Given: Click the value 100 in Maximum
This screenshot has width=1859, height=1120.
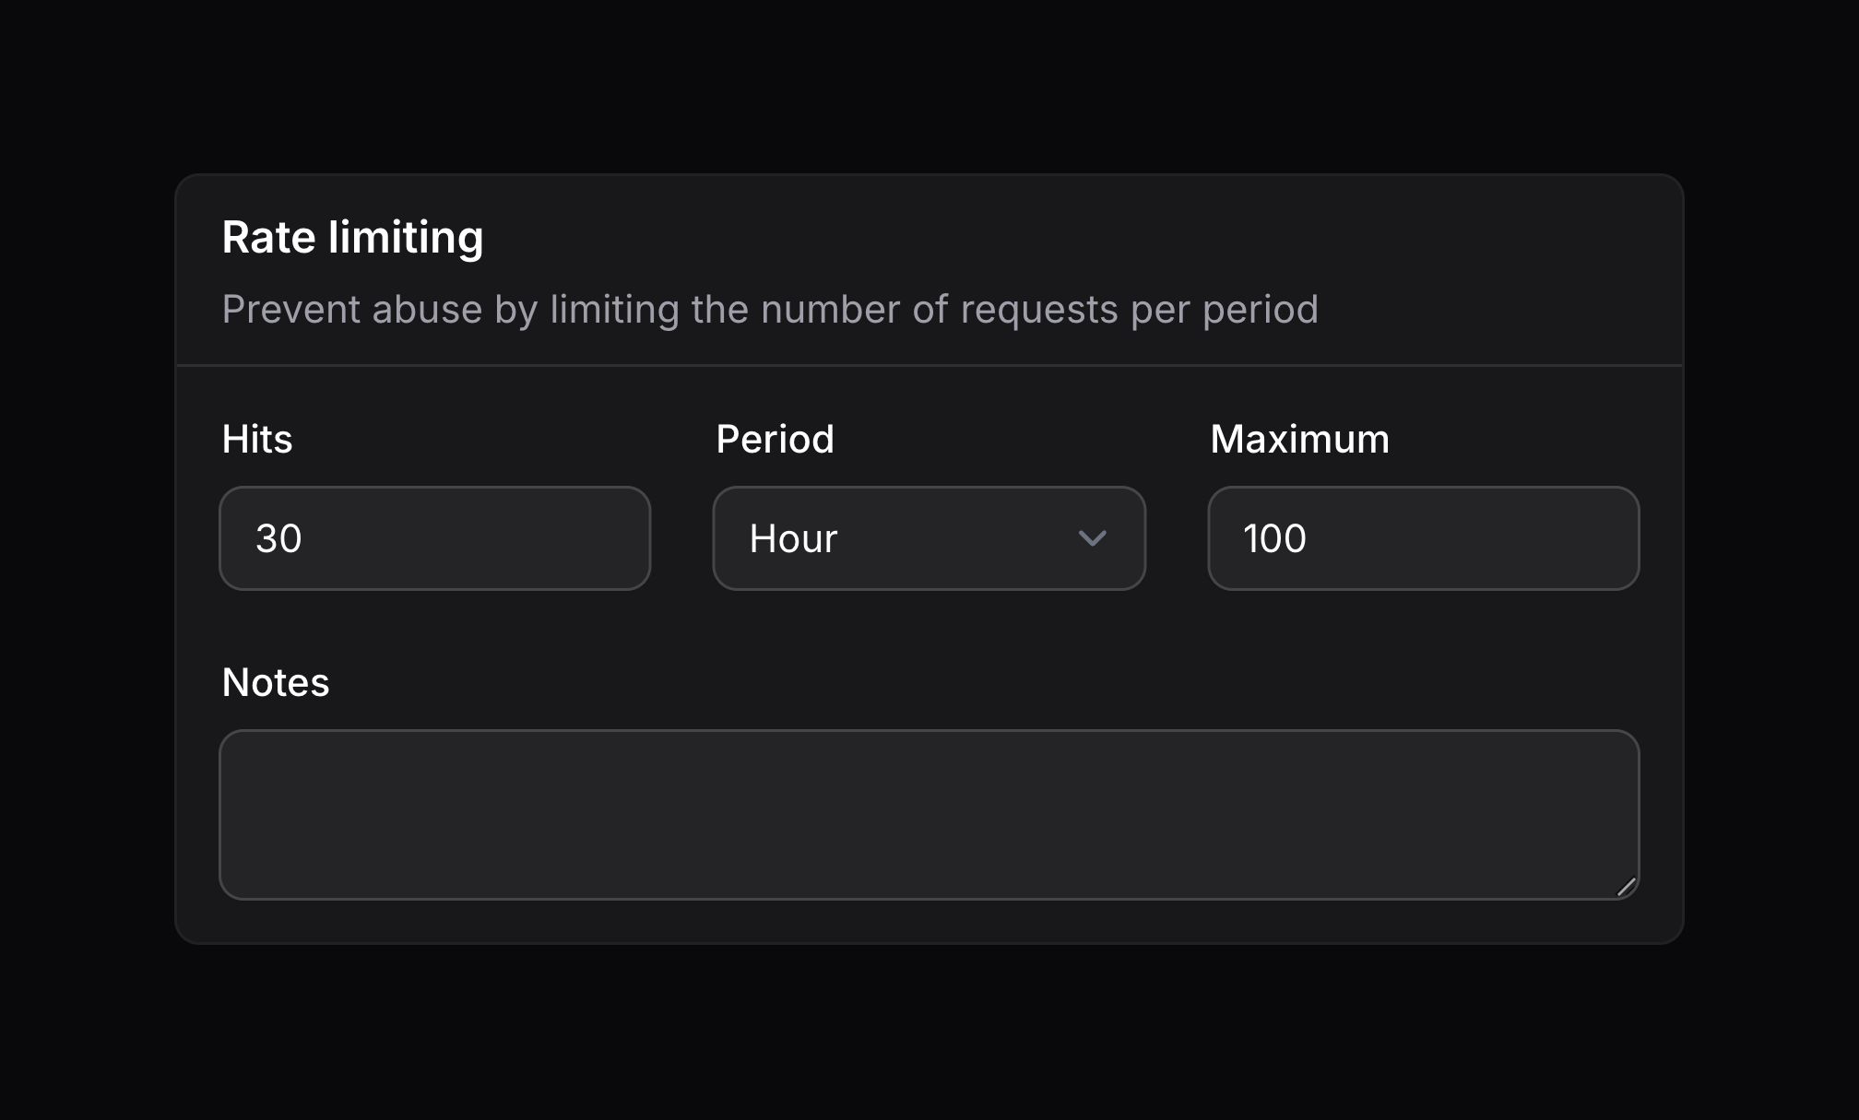Looking at the screenshot, I should click(1274, 538).
